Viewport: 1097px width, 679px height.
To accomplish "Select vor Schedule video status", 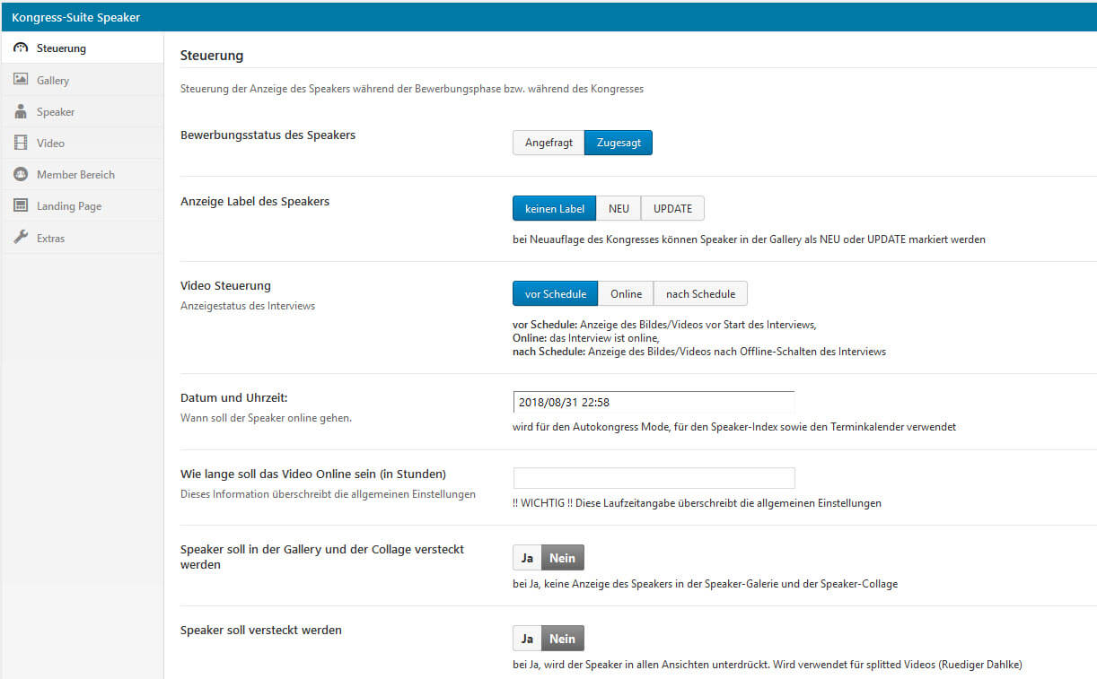I will click(555, 294).
